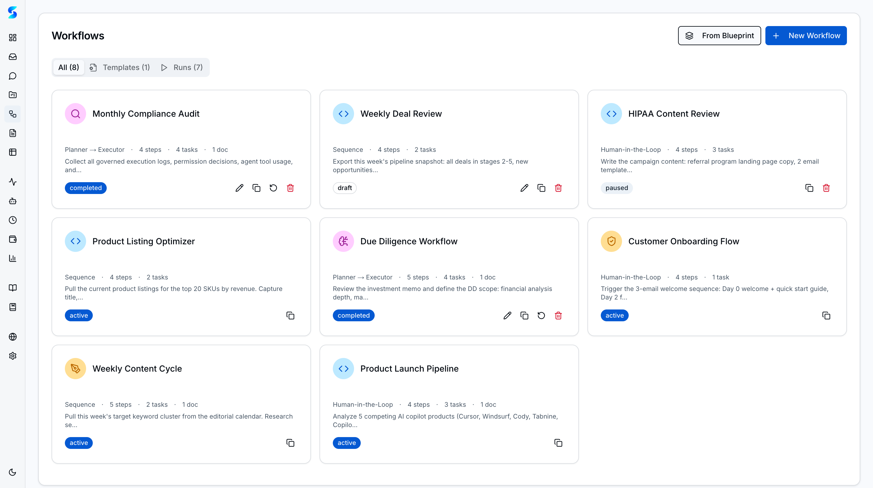Click the New Workflow button
This screenshot has width=873, height=488.
806,35
